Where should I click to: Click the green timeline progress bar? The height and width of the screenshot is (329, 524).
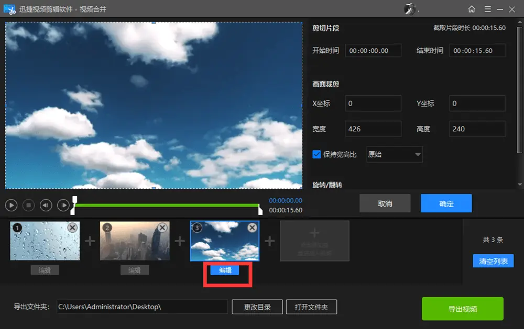pyautogui.click(x=167, y=205)
